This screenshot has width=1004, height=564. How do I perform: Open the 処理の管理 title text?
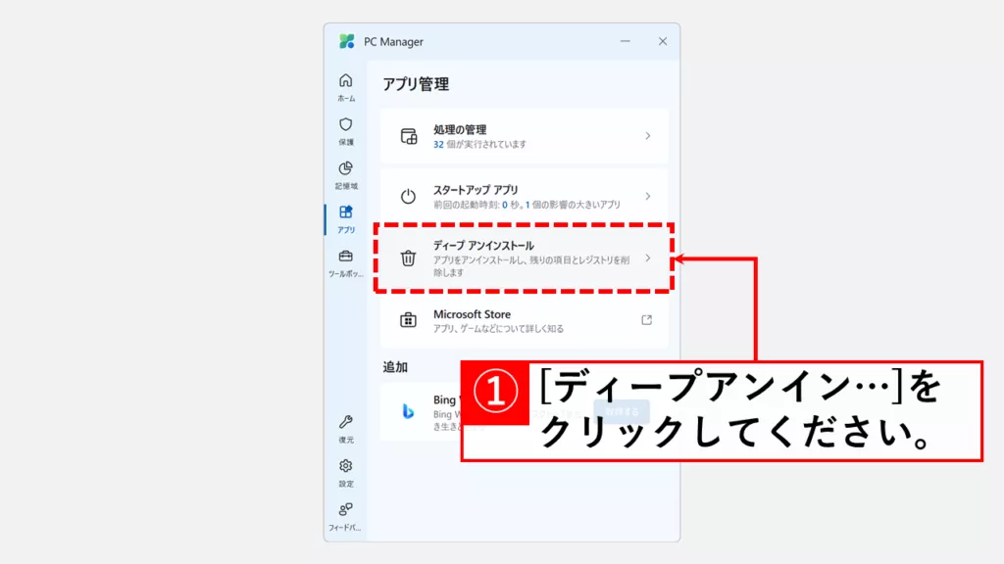[460, 130]
